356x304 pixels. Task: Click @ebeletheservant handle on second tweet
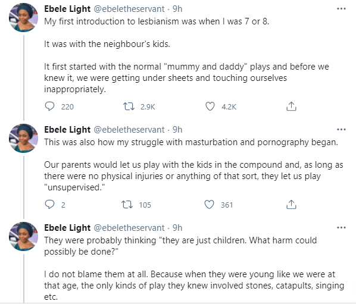pyautogui.click(x=129, y=130)
